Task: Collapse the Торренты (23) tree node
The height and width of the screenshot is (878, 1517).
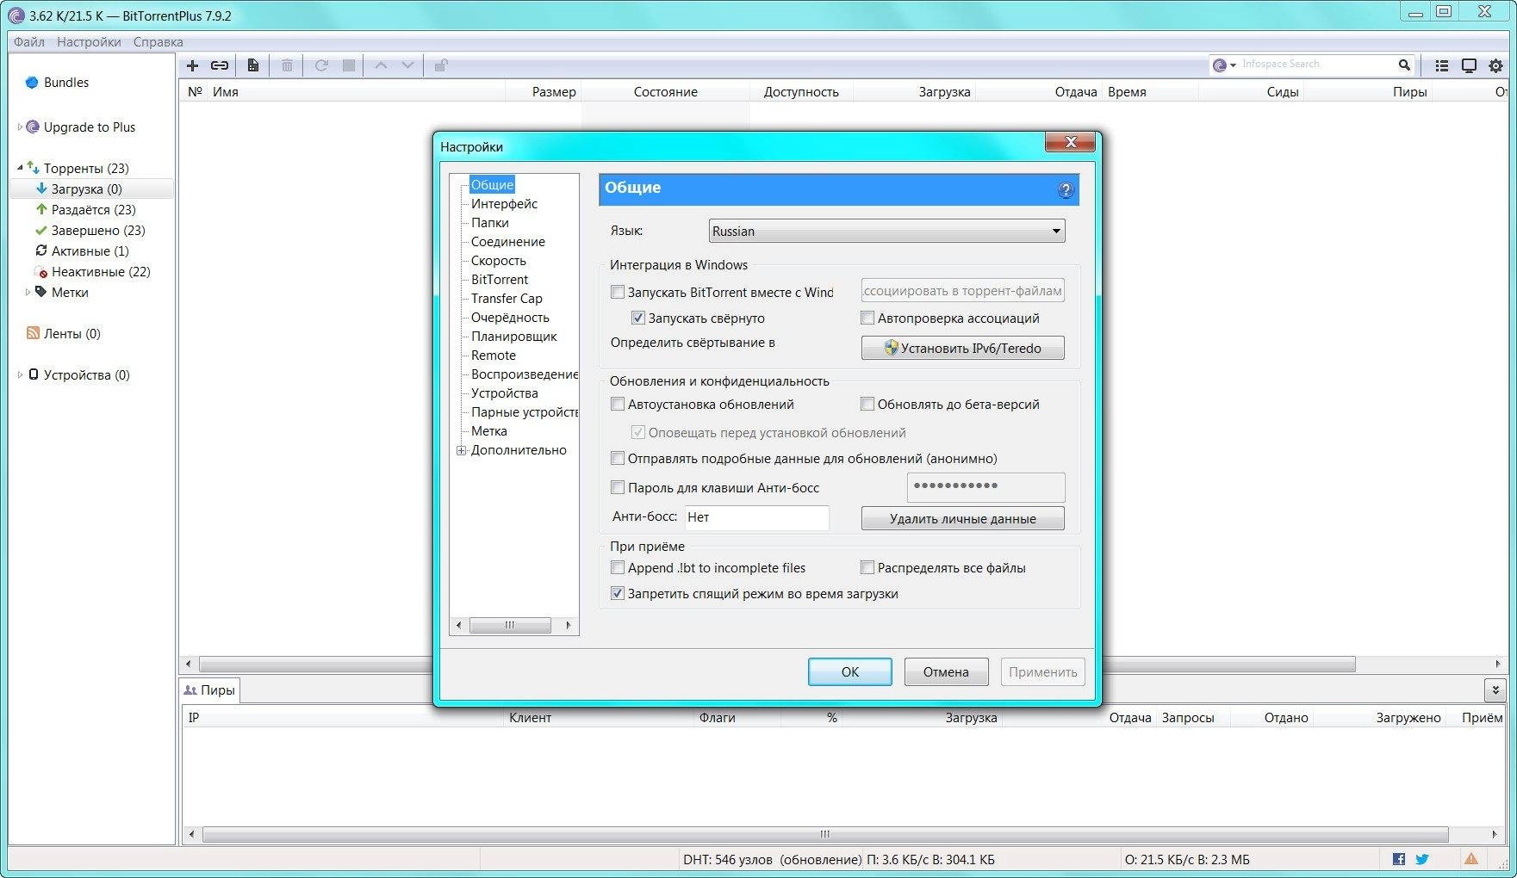Action: coord(20,168)
